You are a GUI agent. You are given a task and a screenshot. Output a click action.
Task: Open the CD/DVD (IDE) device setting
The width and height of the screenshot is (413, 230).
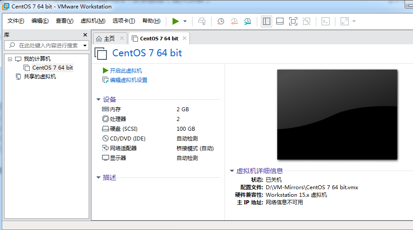pos(127,138)
